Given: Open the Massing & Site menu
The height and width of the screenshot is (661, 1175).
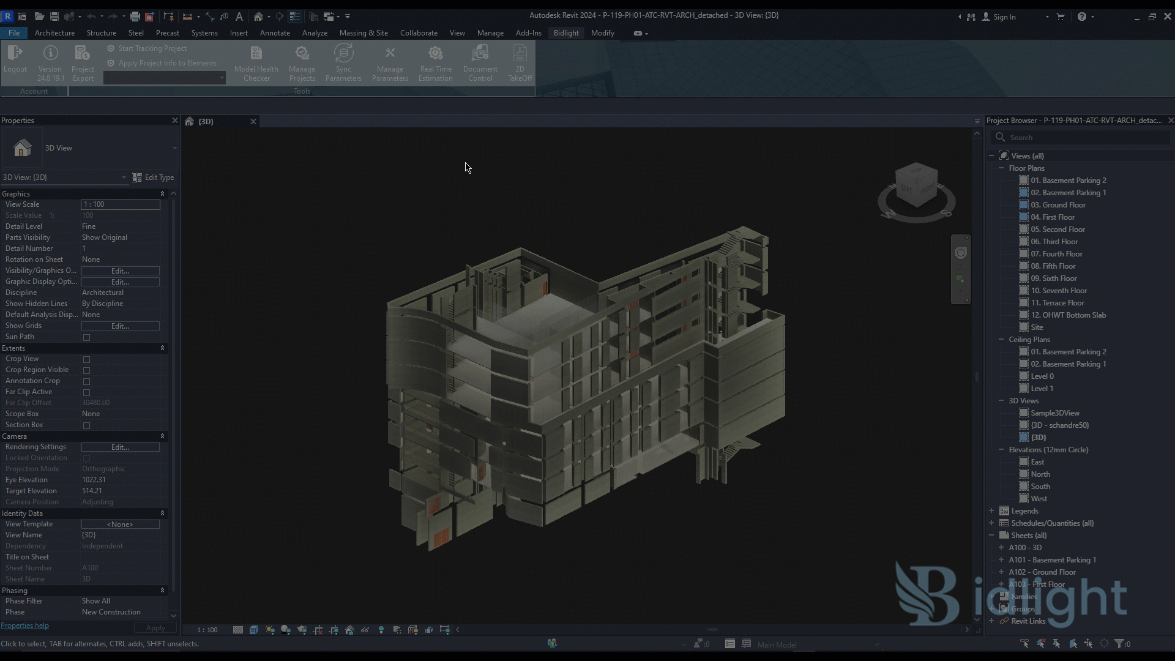Looking at the screenshot, I should point(363,33).
